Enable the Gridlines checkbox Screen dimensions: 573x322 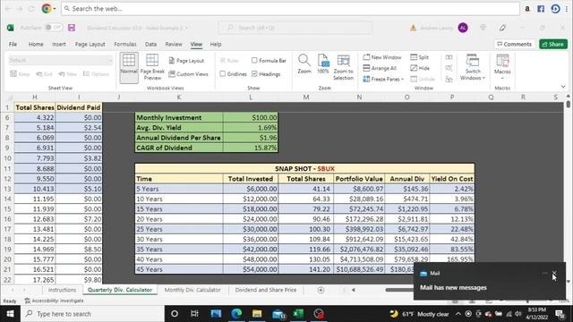(223, 73)
